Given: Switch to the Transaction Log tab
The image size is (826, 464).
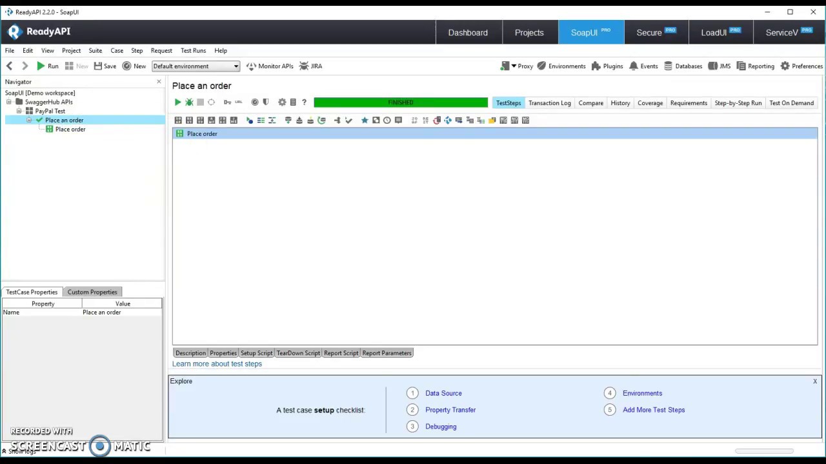Looking at the screenshot, I should pos(549,102).
